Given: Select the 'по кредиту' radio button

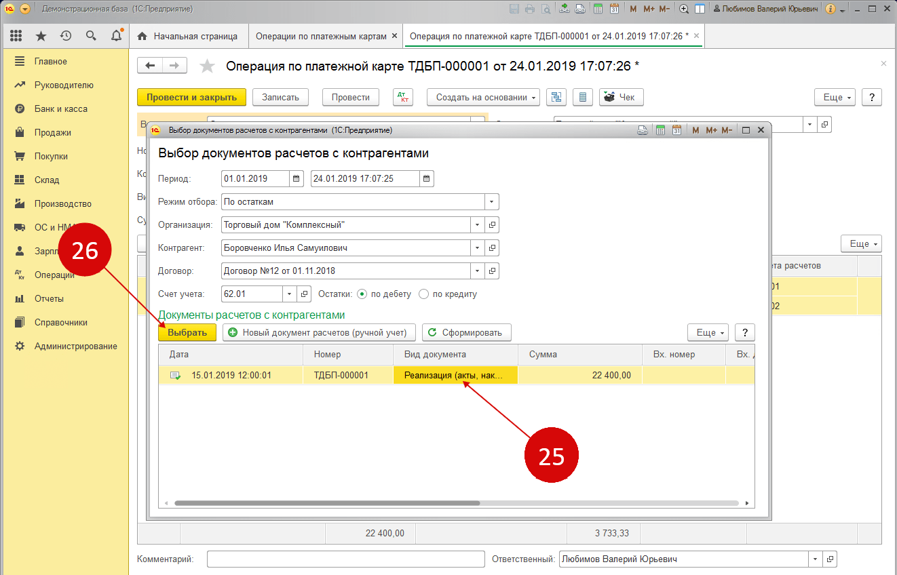Looking at the screenshot, I should [x=424, y=294].
